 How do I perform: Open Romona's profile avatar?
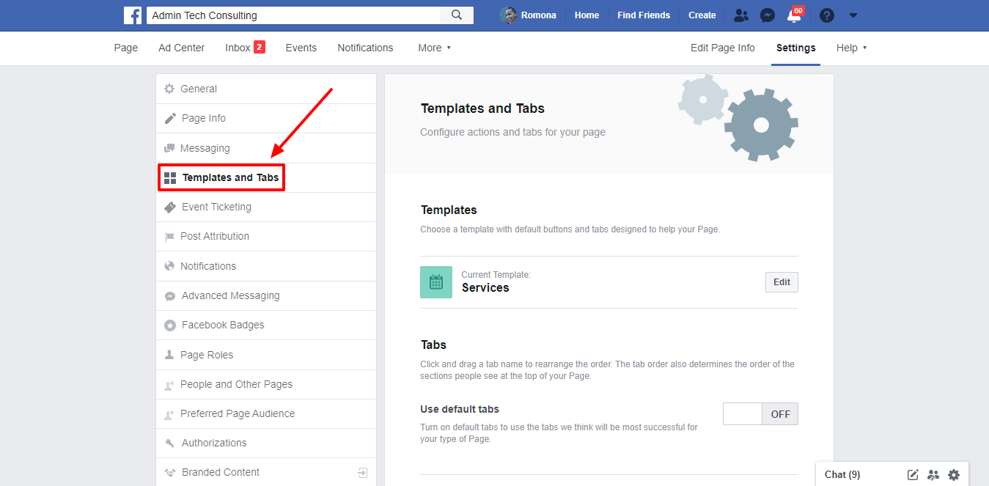[x=508, y=15]
